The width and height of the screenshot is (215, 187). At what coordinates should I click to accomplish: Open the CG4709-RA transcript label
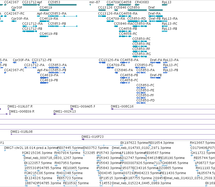point(116,19)
